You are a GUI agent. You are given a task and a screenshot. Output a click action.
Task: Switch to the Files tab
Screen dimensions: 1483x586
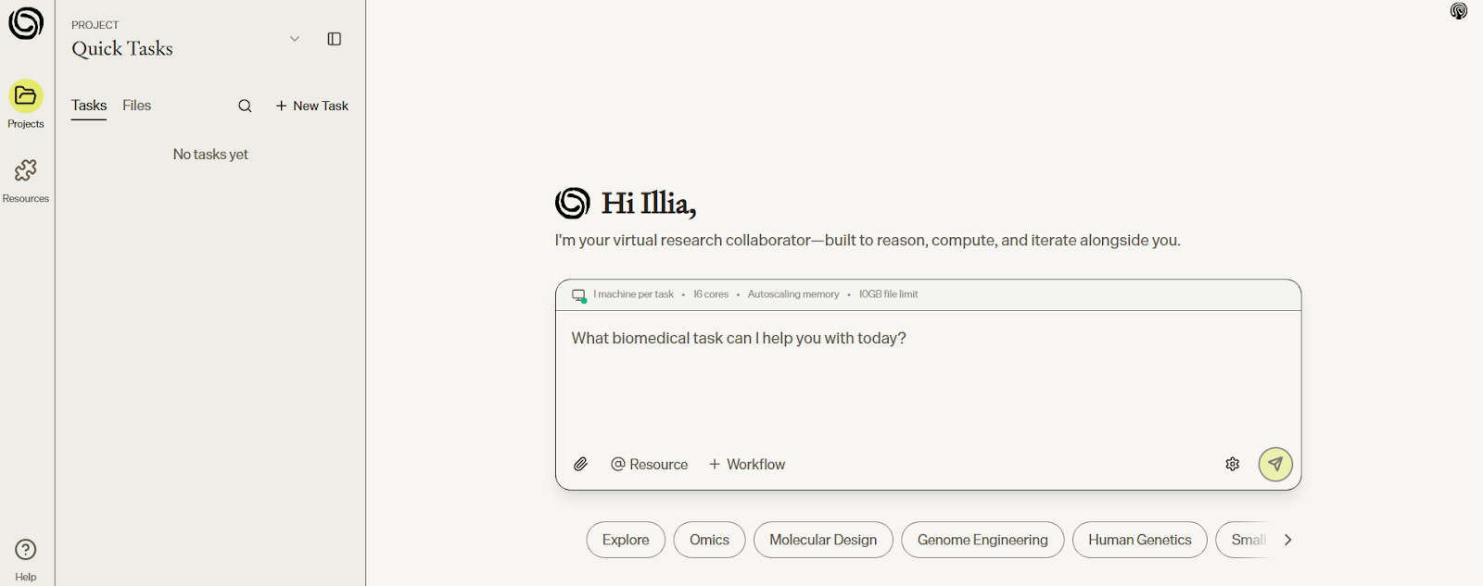tap(137, 106)
